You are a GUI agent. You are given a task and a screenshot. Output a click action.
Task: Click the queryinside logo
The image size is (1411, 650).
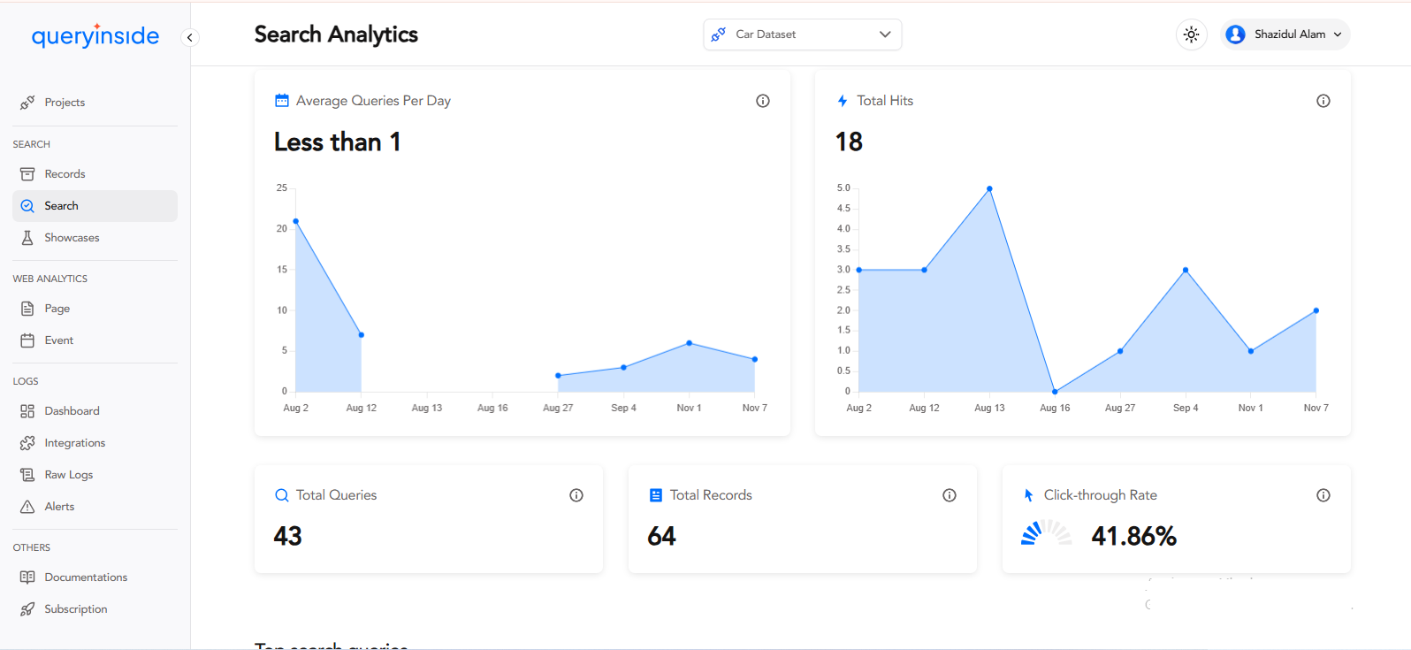95,35
